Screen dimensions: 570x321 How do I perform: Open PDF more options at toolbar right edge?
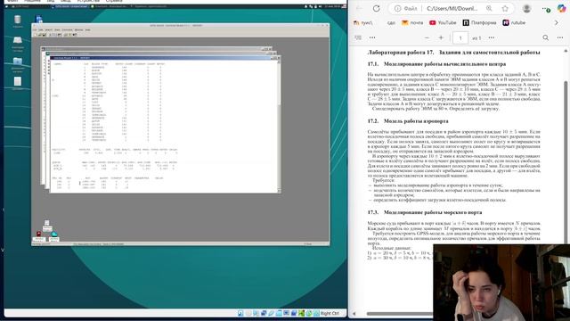coord(560,37)
